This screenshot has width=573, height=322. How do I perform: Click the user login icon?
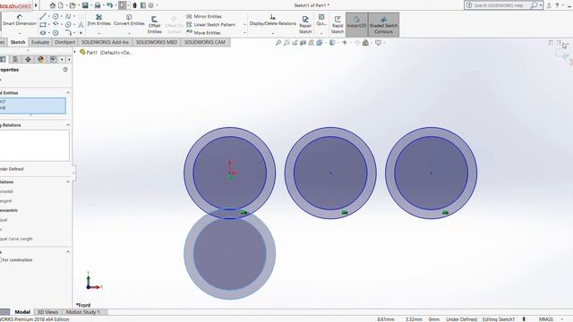pos(549,5)
